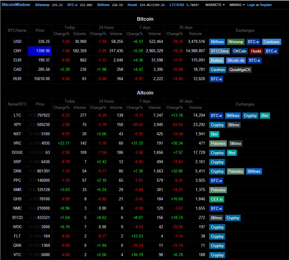
Task: Open CEX.io exchange for GHS row
Action: point(217,199)
